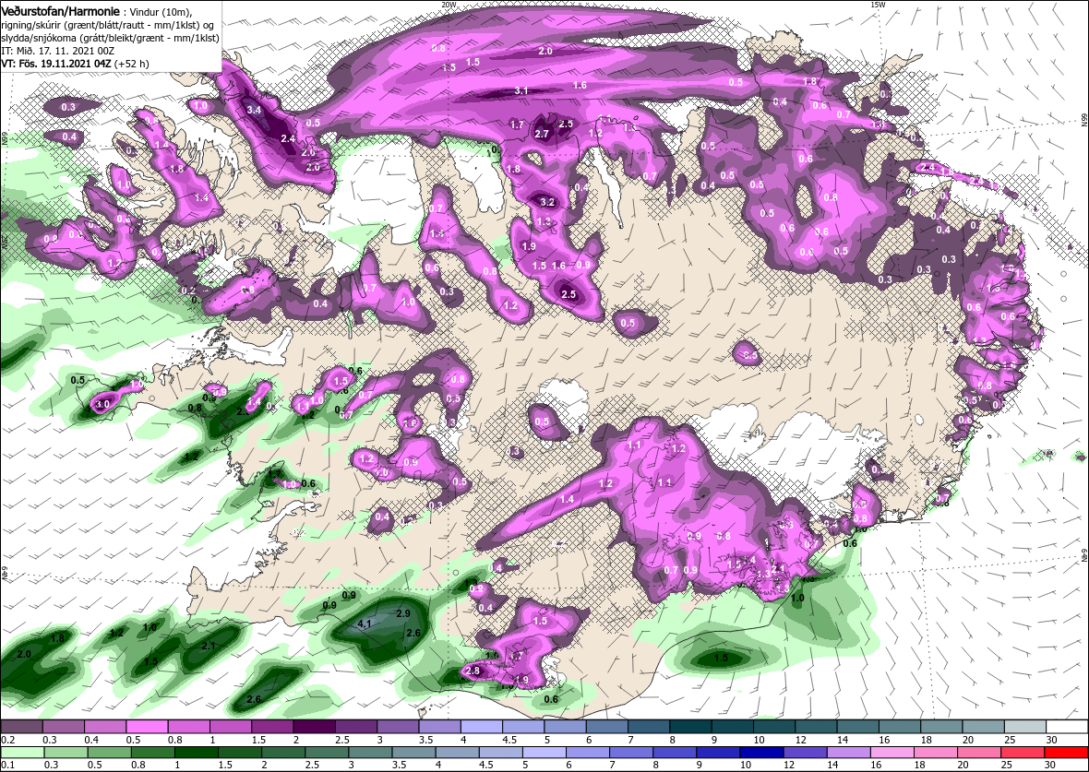Click the (+52 h) forecast offset text
Screen dimensions: 1089x772
point(132,63)
